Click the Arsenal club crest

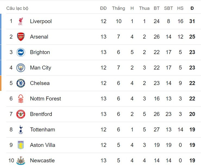point(21,37)
